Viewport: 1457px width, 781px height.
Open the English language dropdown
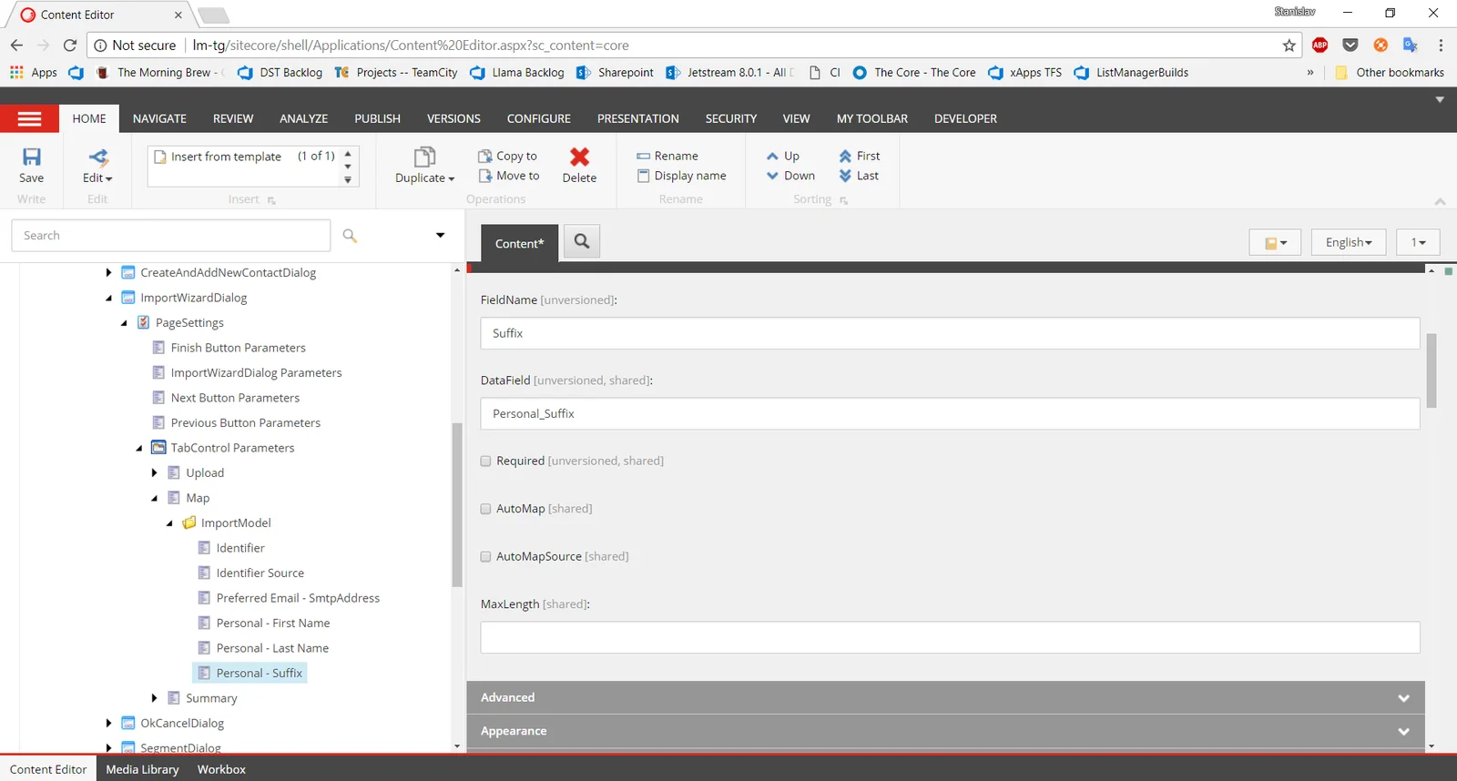point(1349,242)
